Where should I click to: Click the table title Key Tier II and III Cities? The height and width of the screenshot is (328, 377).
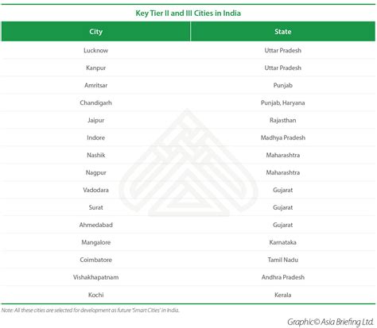click(x=188, y=13)
